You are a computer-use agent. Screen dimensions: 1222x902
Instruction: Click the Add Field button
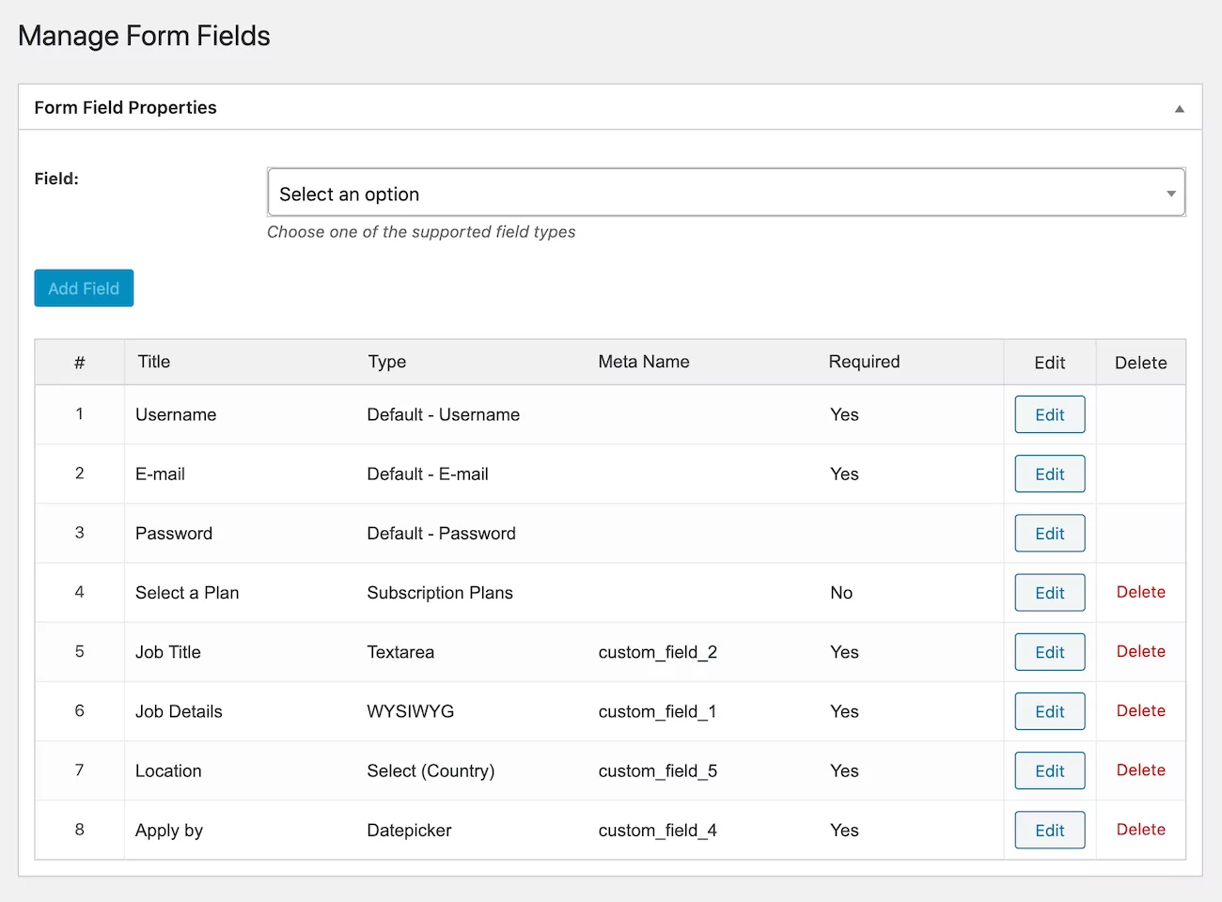pos(84,288)
